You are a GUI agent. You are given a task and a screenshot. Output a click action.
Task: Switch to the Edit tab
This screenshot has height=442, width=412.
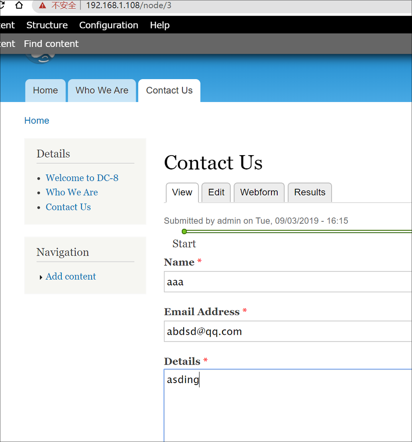point(216,193)
